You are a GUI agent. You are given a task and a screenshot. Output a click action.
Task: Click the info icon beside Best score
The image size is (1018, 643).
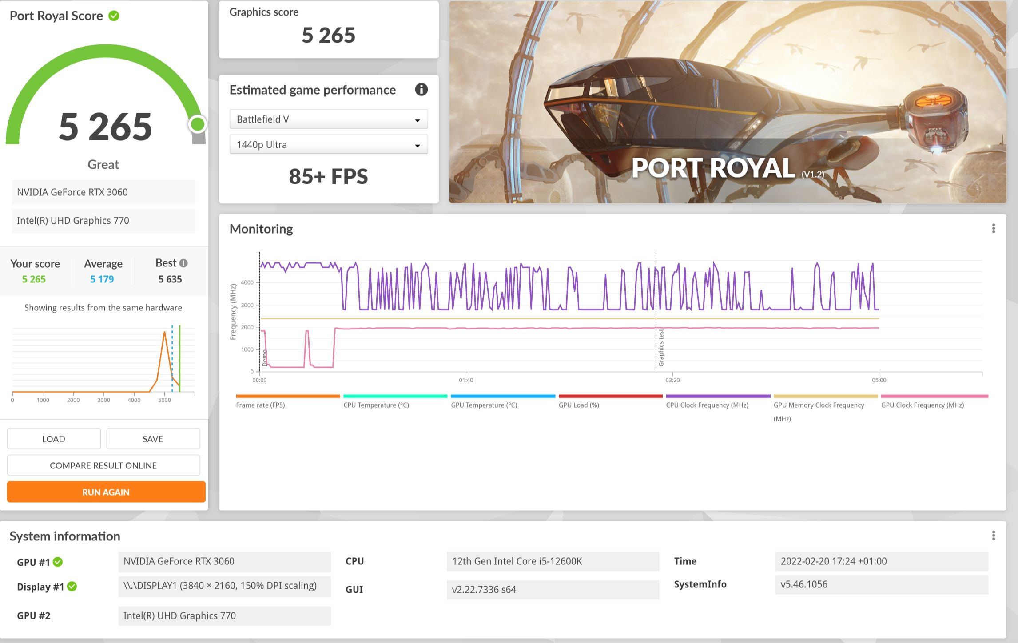point(183,263)
